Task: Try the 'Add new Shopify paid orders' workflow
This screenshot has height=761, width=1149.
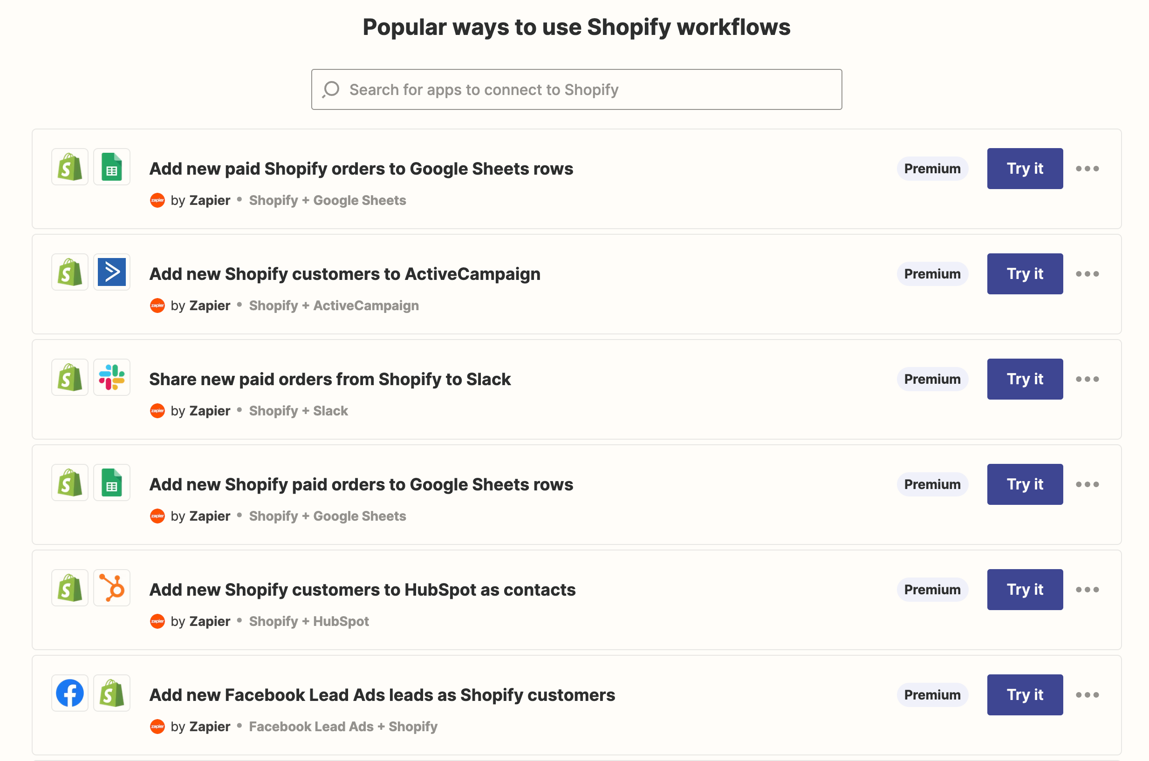Action: 1025,484
